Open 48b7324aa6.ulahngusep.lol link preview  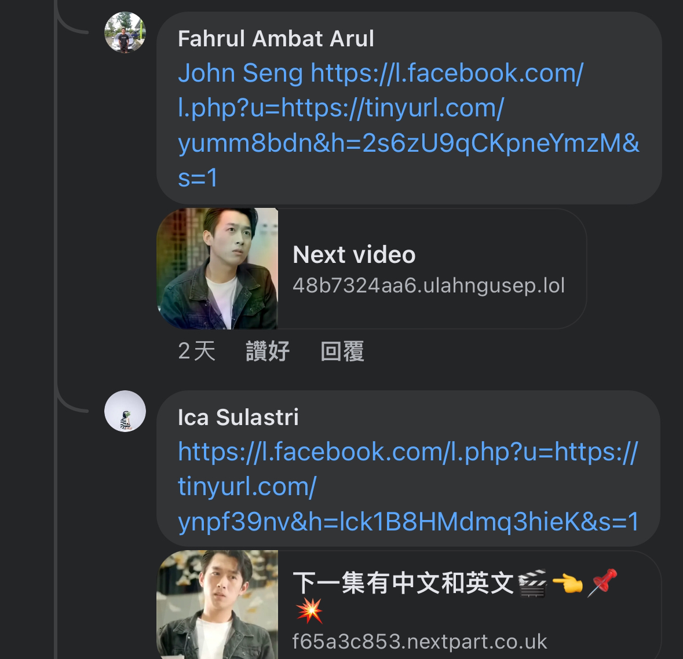point(429,284)
